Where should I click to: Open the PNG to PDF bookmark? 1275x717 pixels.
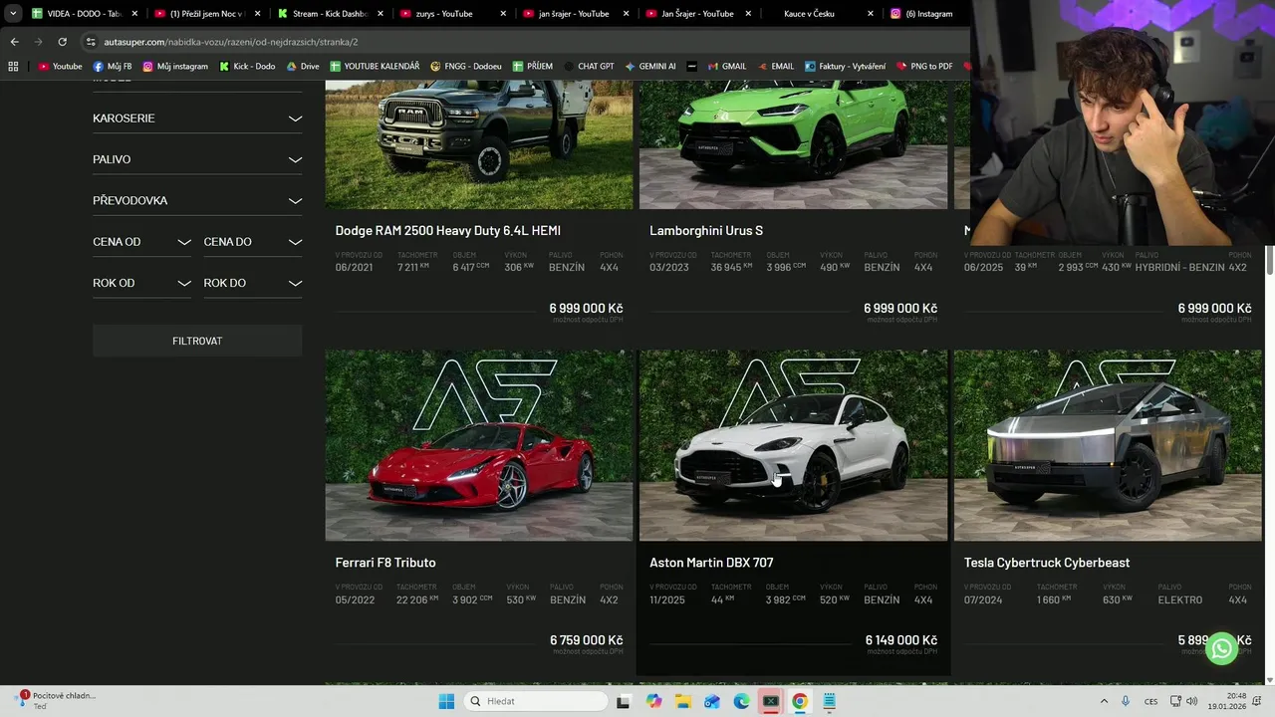click(x=924, y=66)
